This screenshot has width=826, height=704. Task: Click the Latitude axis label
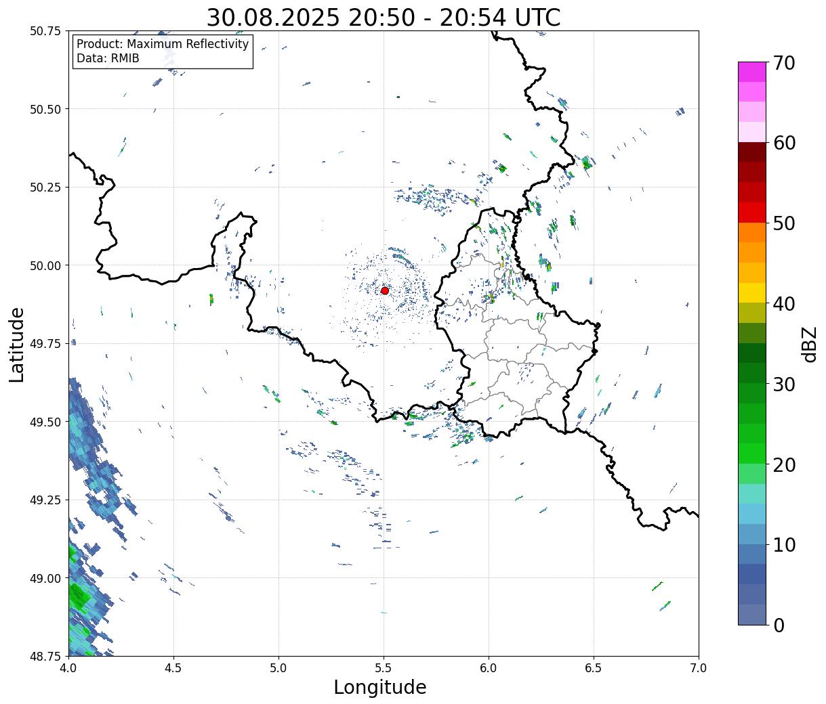tap(17, 345)
